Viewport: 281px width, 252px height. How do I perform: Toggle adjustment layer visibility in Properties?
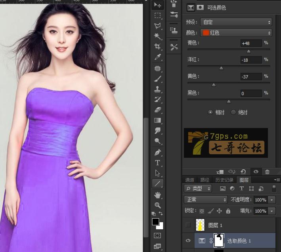coord(256,172)
